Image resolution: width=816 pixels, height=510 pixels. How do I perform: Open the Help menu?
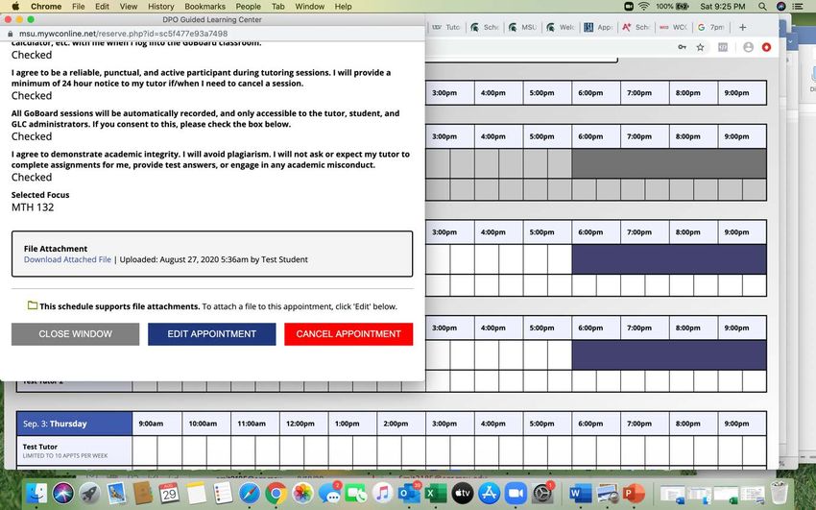343,7
